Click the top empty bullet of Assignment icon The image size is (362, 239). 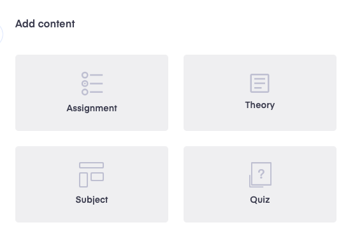(x=85, y=75)
